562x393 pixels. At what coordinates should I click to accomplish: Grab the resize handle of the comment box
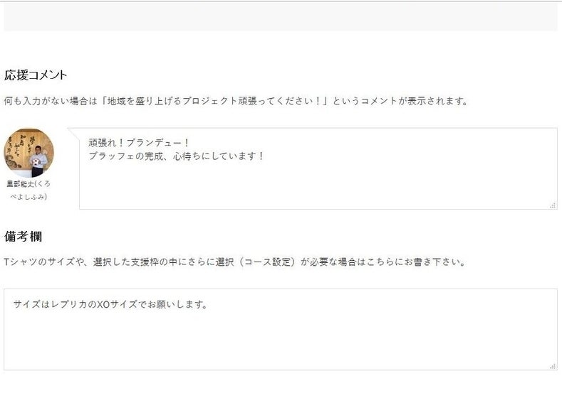pos(552,205)
